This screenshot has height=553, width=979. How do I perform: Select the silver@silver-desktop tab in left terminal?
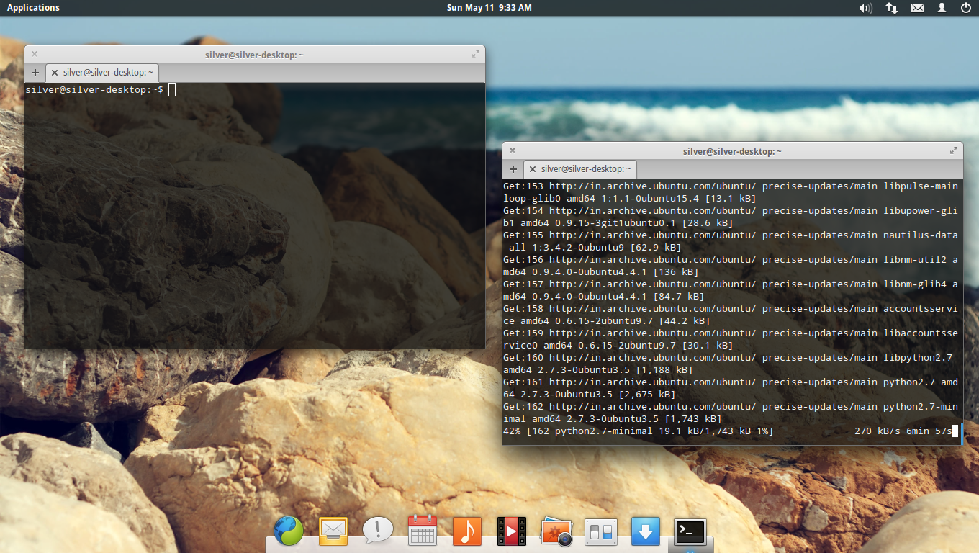pyautogui.click(x=102, y=73)
